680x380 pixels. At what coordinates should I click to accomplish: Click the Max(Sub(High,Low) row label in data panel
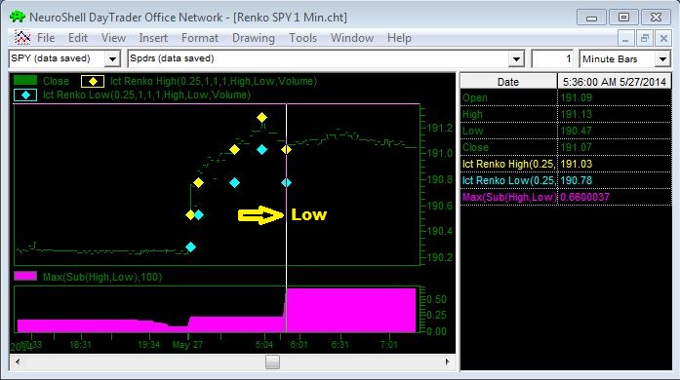508,197
